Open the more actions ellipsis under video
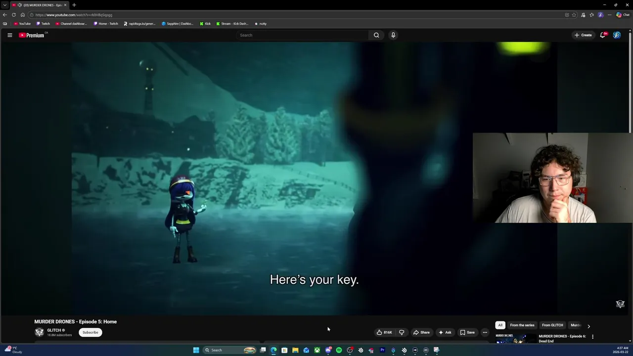The width and height of the screenshot is (633, 356). point(485,332)
